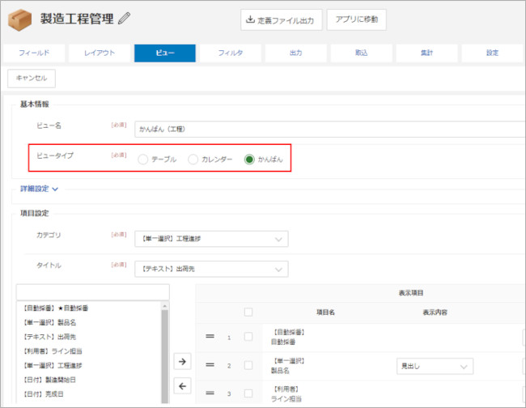Switch to the レイアウト tab

[x=100, y=53]
